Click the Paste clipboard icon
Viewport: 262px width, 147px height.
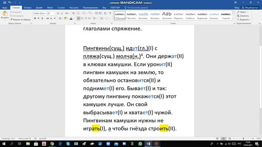(x=5, y=13)
